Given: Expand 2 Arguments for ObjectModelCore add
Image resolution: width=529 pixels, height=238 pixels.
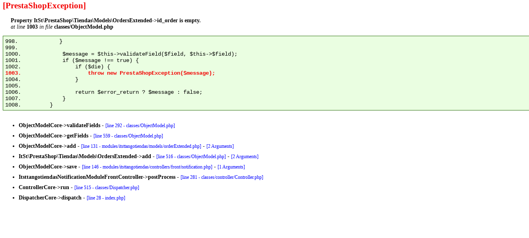Looking at the screenshot, I should click(220, 146).
